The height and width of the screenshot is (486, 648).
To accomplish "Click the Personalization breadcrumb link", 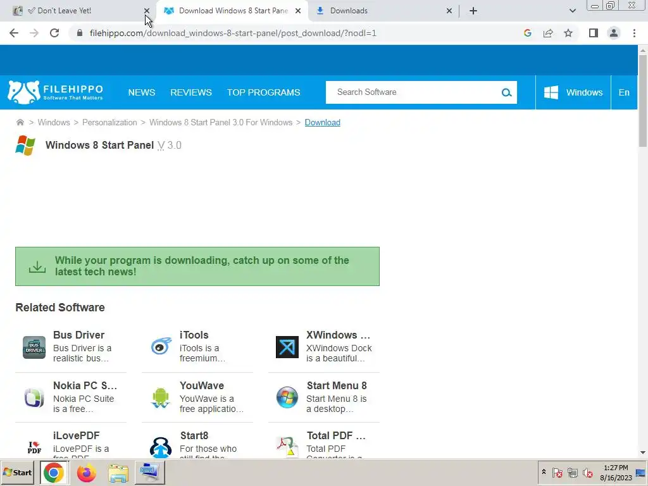I will 109,122.
